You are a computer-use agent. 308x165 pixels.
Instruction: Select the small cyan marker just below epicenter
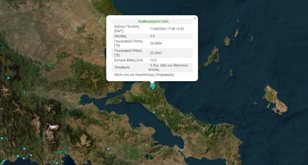153,88
